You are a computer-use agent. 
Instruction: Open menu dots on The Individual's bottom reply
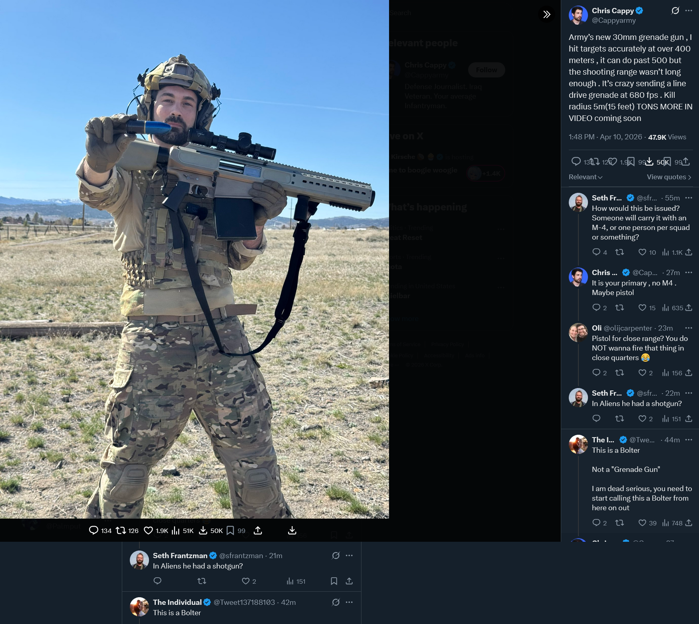tap(349, 602)
